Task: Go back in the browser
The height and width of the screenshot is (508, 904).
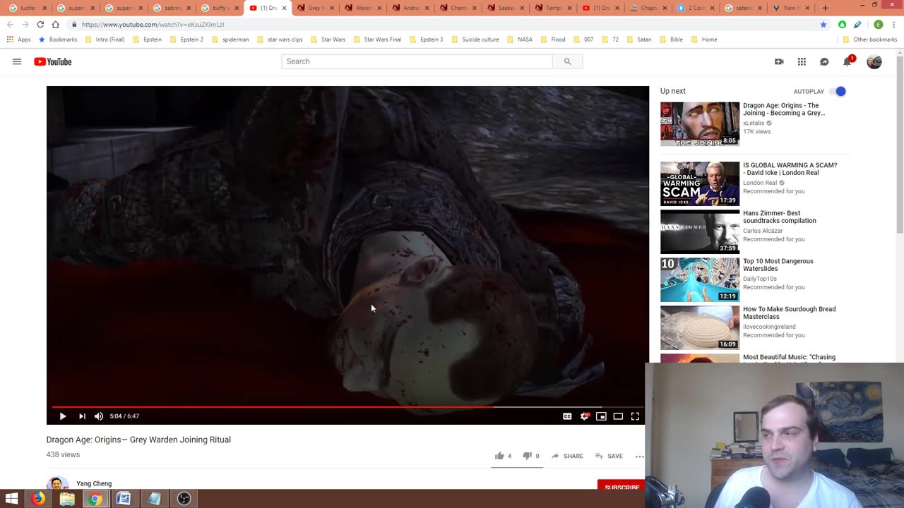Action: (10, 24)
